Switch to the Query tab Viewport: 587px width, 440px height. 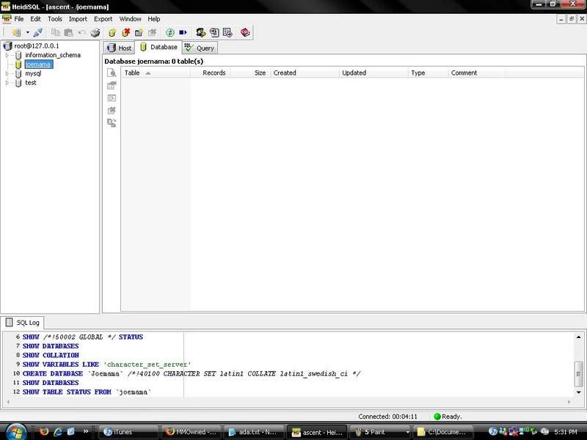coord(200,48)
